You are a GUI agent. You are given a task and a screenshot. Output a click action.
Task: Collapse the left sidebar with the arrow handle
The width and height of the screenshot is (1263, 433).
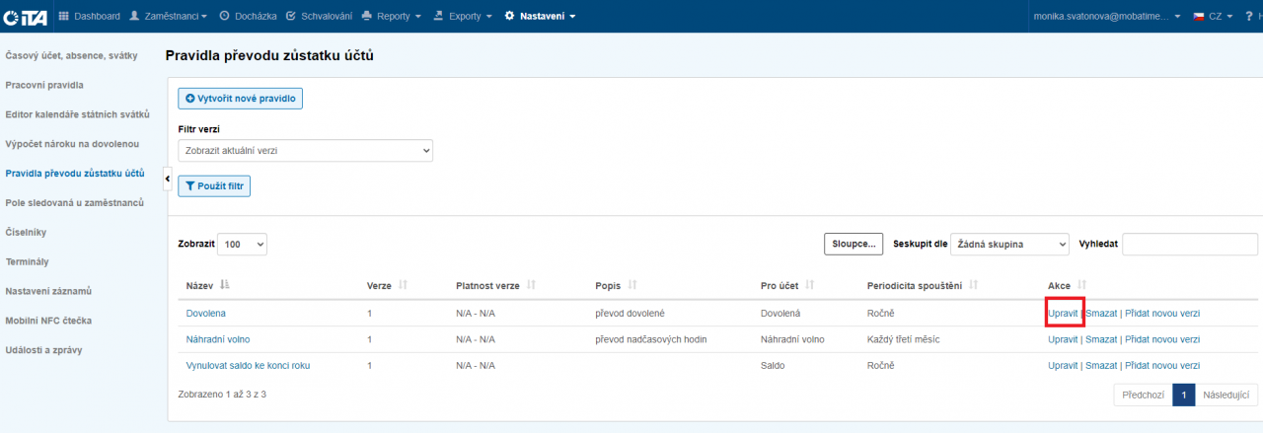[x=167, y=178]
